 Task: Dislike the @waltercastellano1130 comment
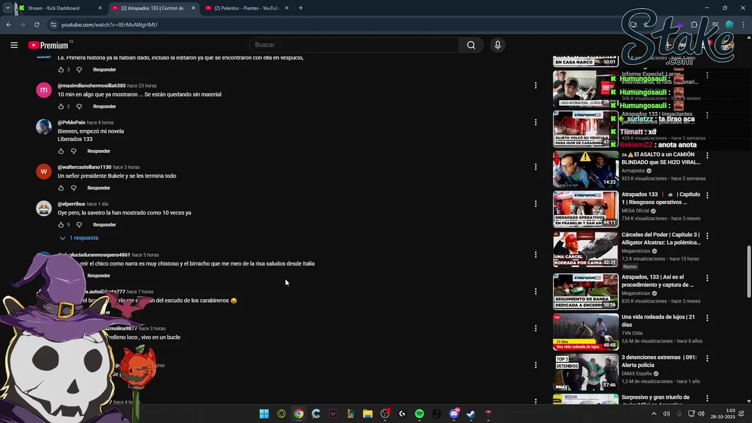[x=73, y=188]
